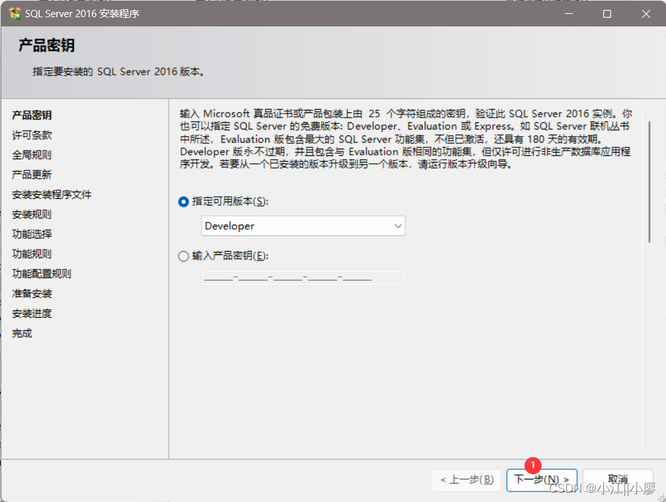Click the red badge numbered 1
The height and width of the screenshot is (502, 666).
coord(533,465)
